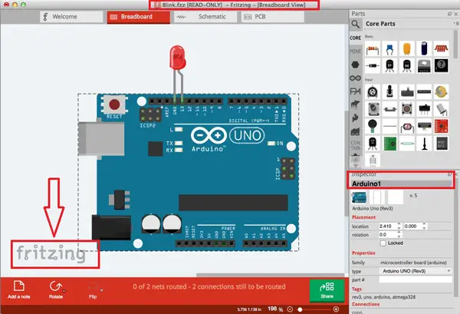460x314 pixels.
Task: Switch to the PCB tab
Action: [x=272, y=17]
